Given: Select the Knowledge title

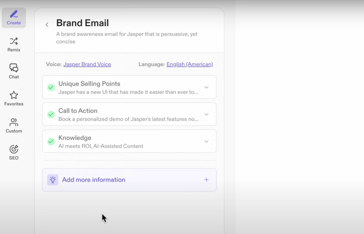Looking at the screenshot, I should coord(75,138).
